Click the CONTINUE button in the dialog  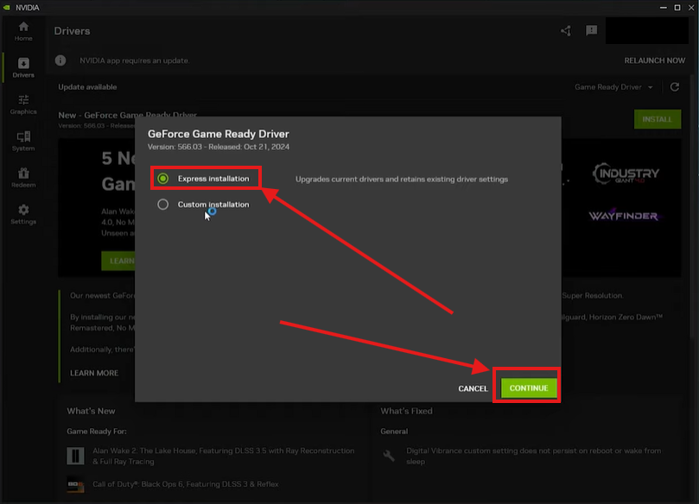pyautogui.click(x=529, y=388)
